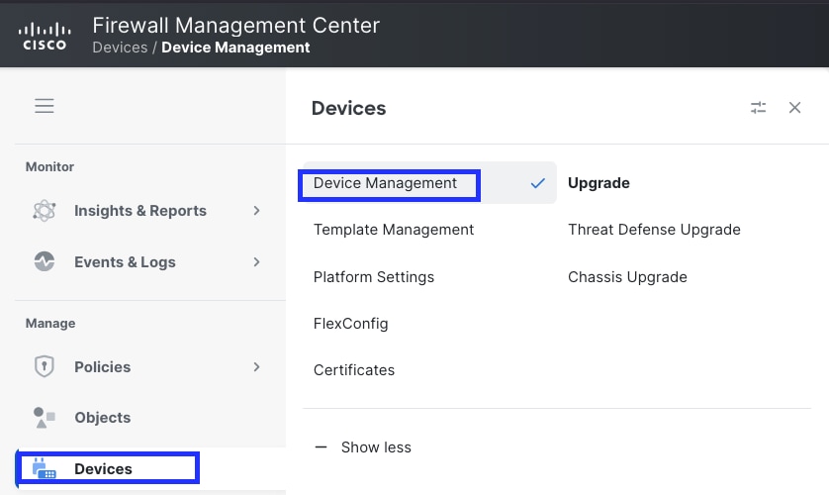Open Template Management
Image resolution: width=829 pixels, height=495 pixels.
(x=394, y=230)
